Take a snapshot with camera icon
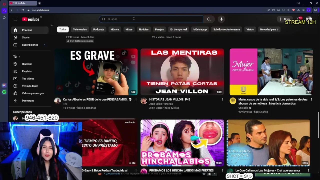The image size is (320, 180). (x=278, y=10)
